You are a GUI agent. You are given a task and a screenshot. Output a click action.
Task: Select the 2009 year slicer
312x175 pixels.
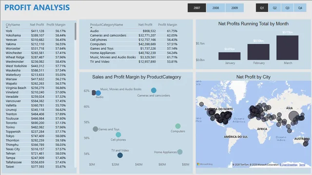pyautogui.click(x=234, y=8)
